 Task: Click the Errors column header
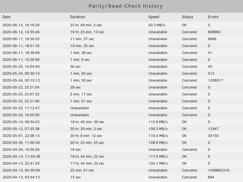[x=213, y=17]
